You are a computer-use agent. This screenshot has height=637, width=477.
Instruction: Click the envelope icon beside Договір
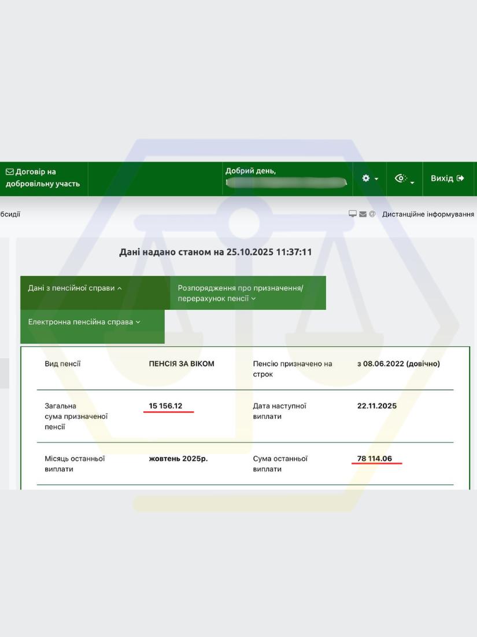(x=9, y=172)
